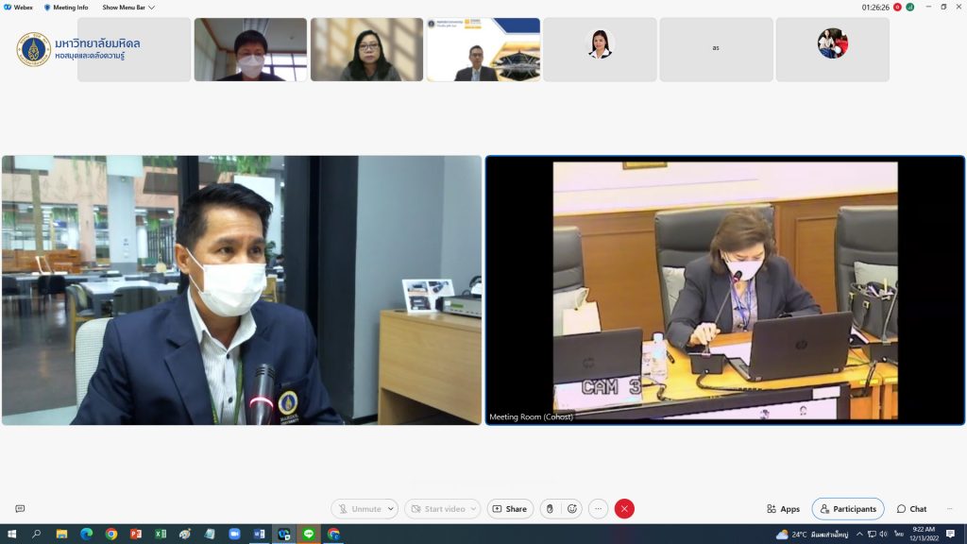The height and width of the screenshot is (544, 967).
Task: Open Microsoft Word from the taskbar
Action: 259,535
